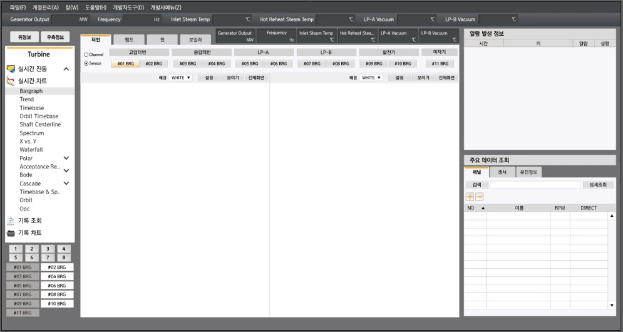The image size is (623, 332).
Task: Click right pane 설정 button
Action: click(x=399, y=78)
